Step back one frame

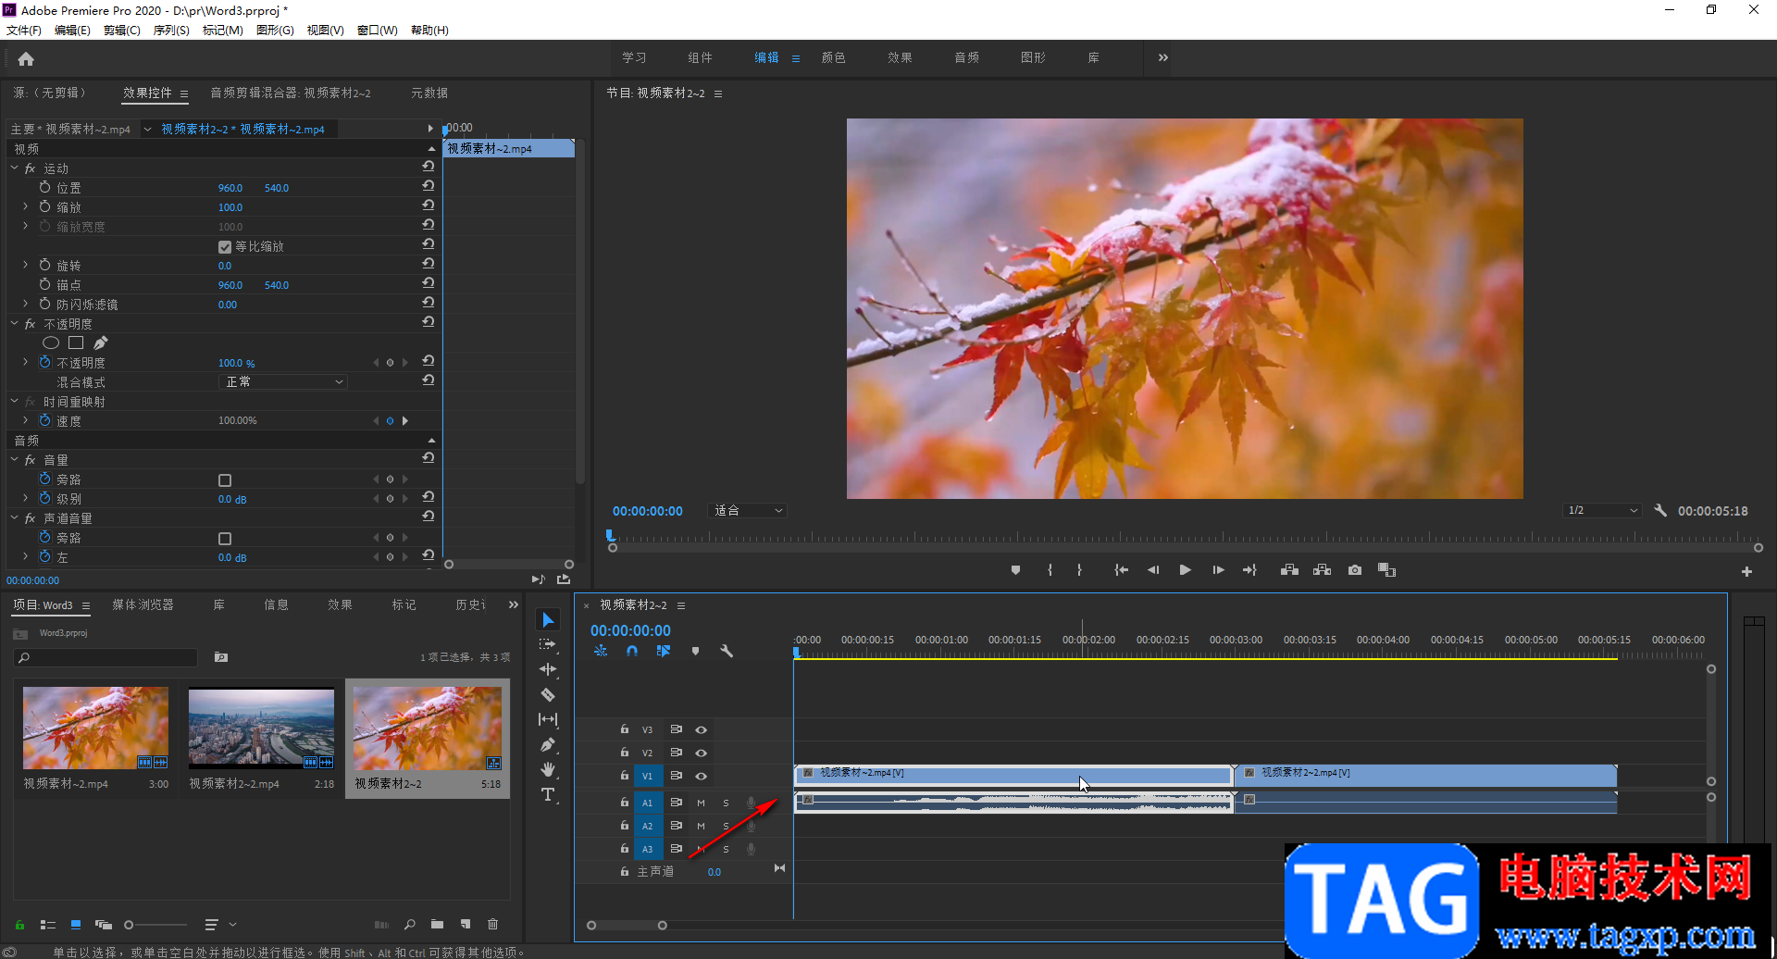(1153, 570)
